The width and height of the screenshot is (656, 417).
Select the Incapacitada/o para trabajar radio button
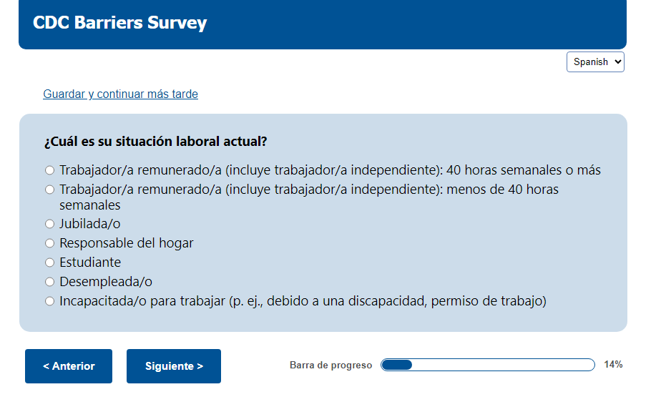point(49,301)
